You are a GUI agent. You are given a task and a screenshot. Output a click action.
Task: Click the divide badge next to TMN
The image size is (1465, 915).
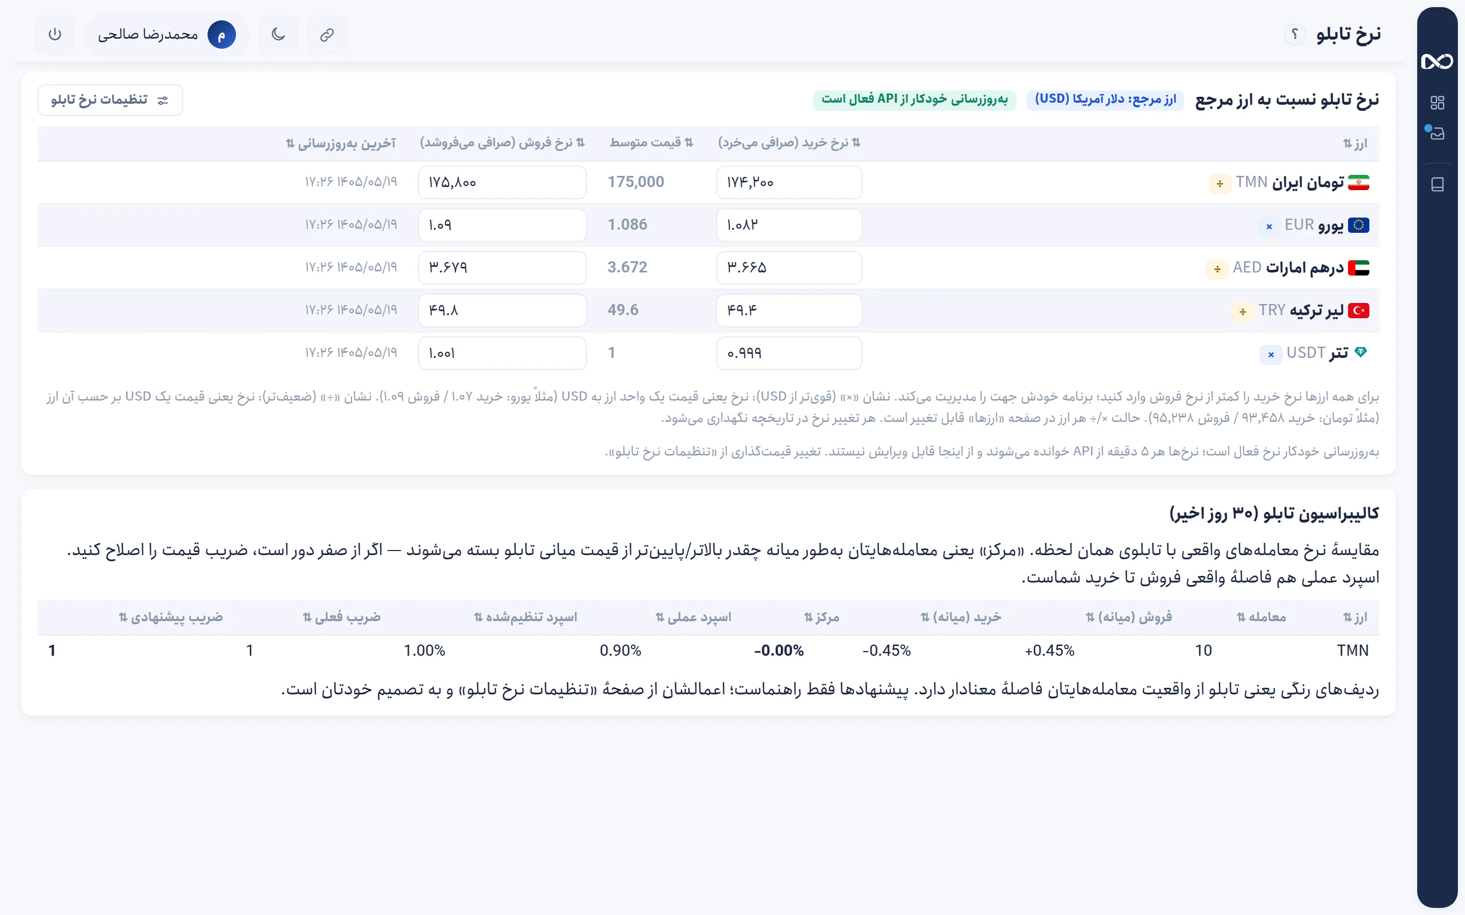tap(1219, 184)
